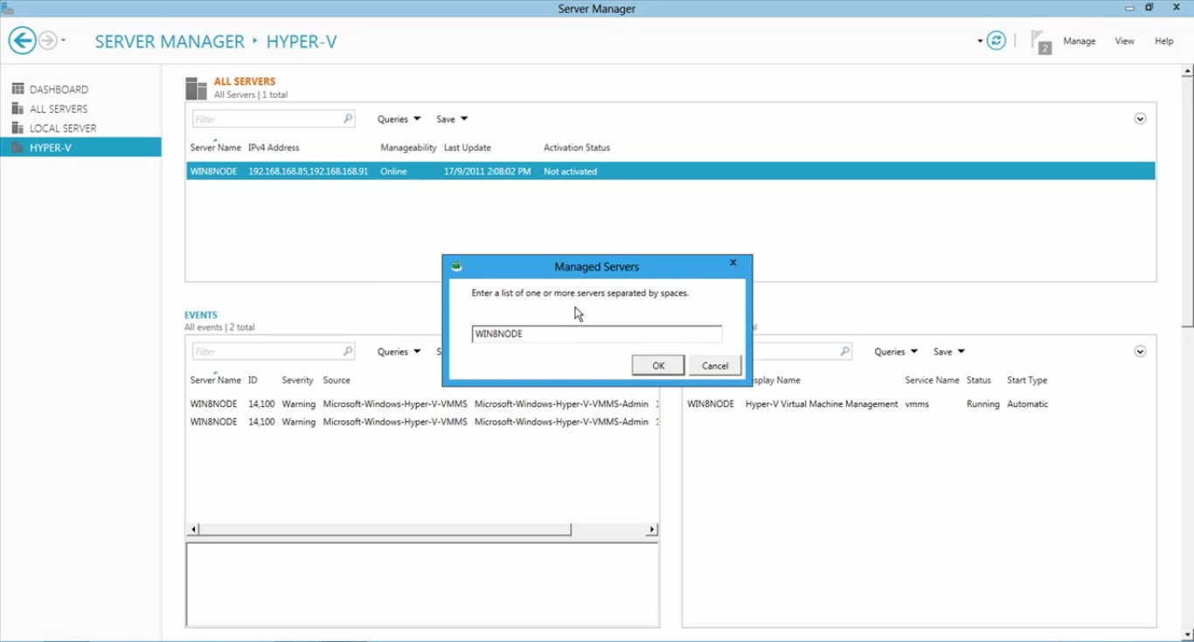Viewport: 1194px width, 642px height.
Task: Click main vertical scrollbar down arrow
Action: pyautogui.click(x=1187, y=635)
